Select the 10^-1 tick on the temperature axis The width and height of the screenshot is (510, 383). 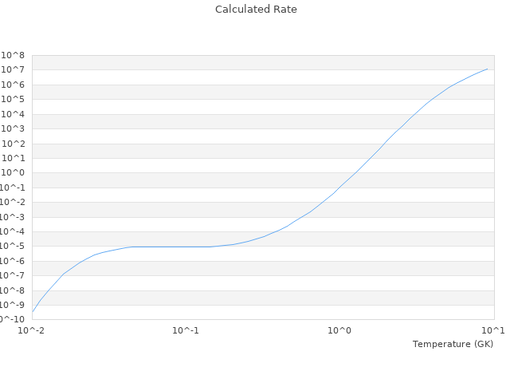(x=186, y=330)
